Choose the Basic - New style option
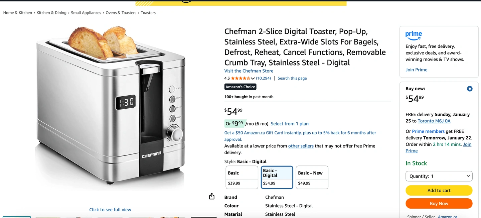481x218 pixels. (312, 178)
